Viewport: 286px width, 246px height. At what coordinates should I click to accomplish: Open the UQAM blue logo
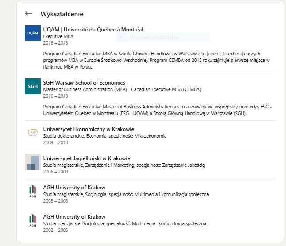coord(33,33)
